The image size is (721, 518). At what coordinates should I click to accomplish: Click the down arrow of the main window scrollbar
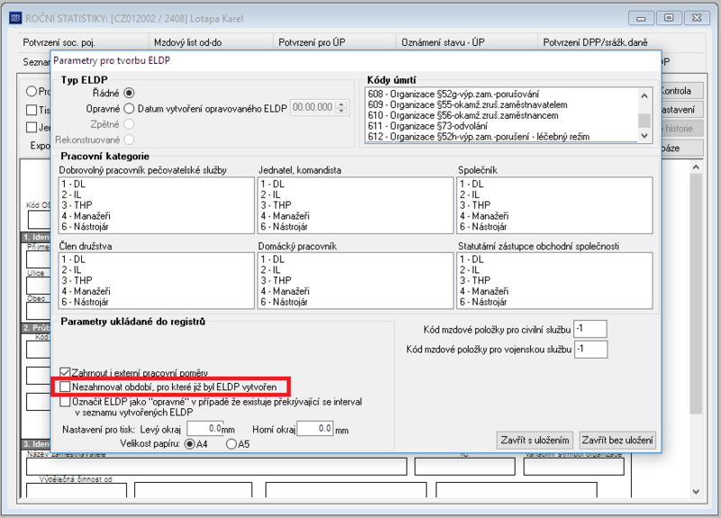coord(696,491)
